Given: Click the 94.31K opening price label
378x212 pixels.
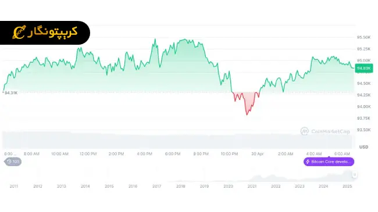Looking at the screenshot, I should 11,93.
